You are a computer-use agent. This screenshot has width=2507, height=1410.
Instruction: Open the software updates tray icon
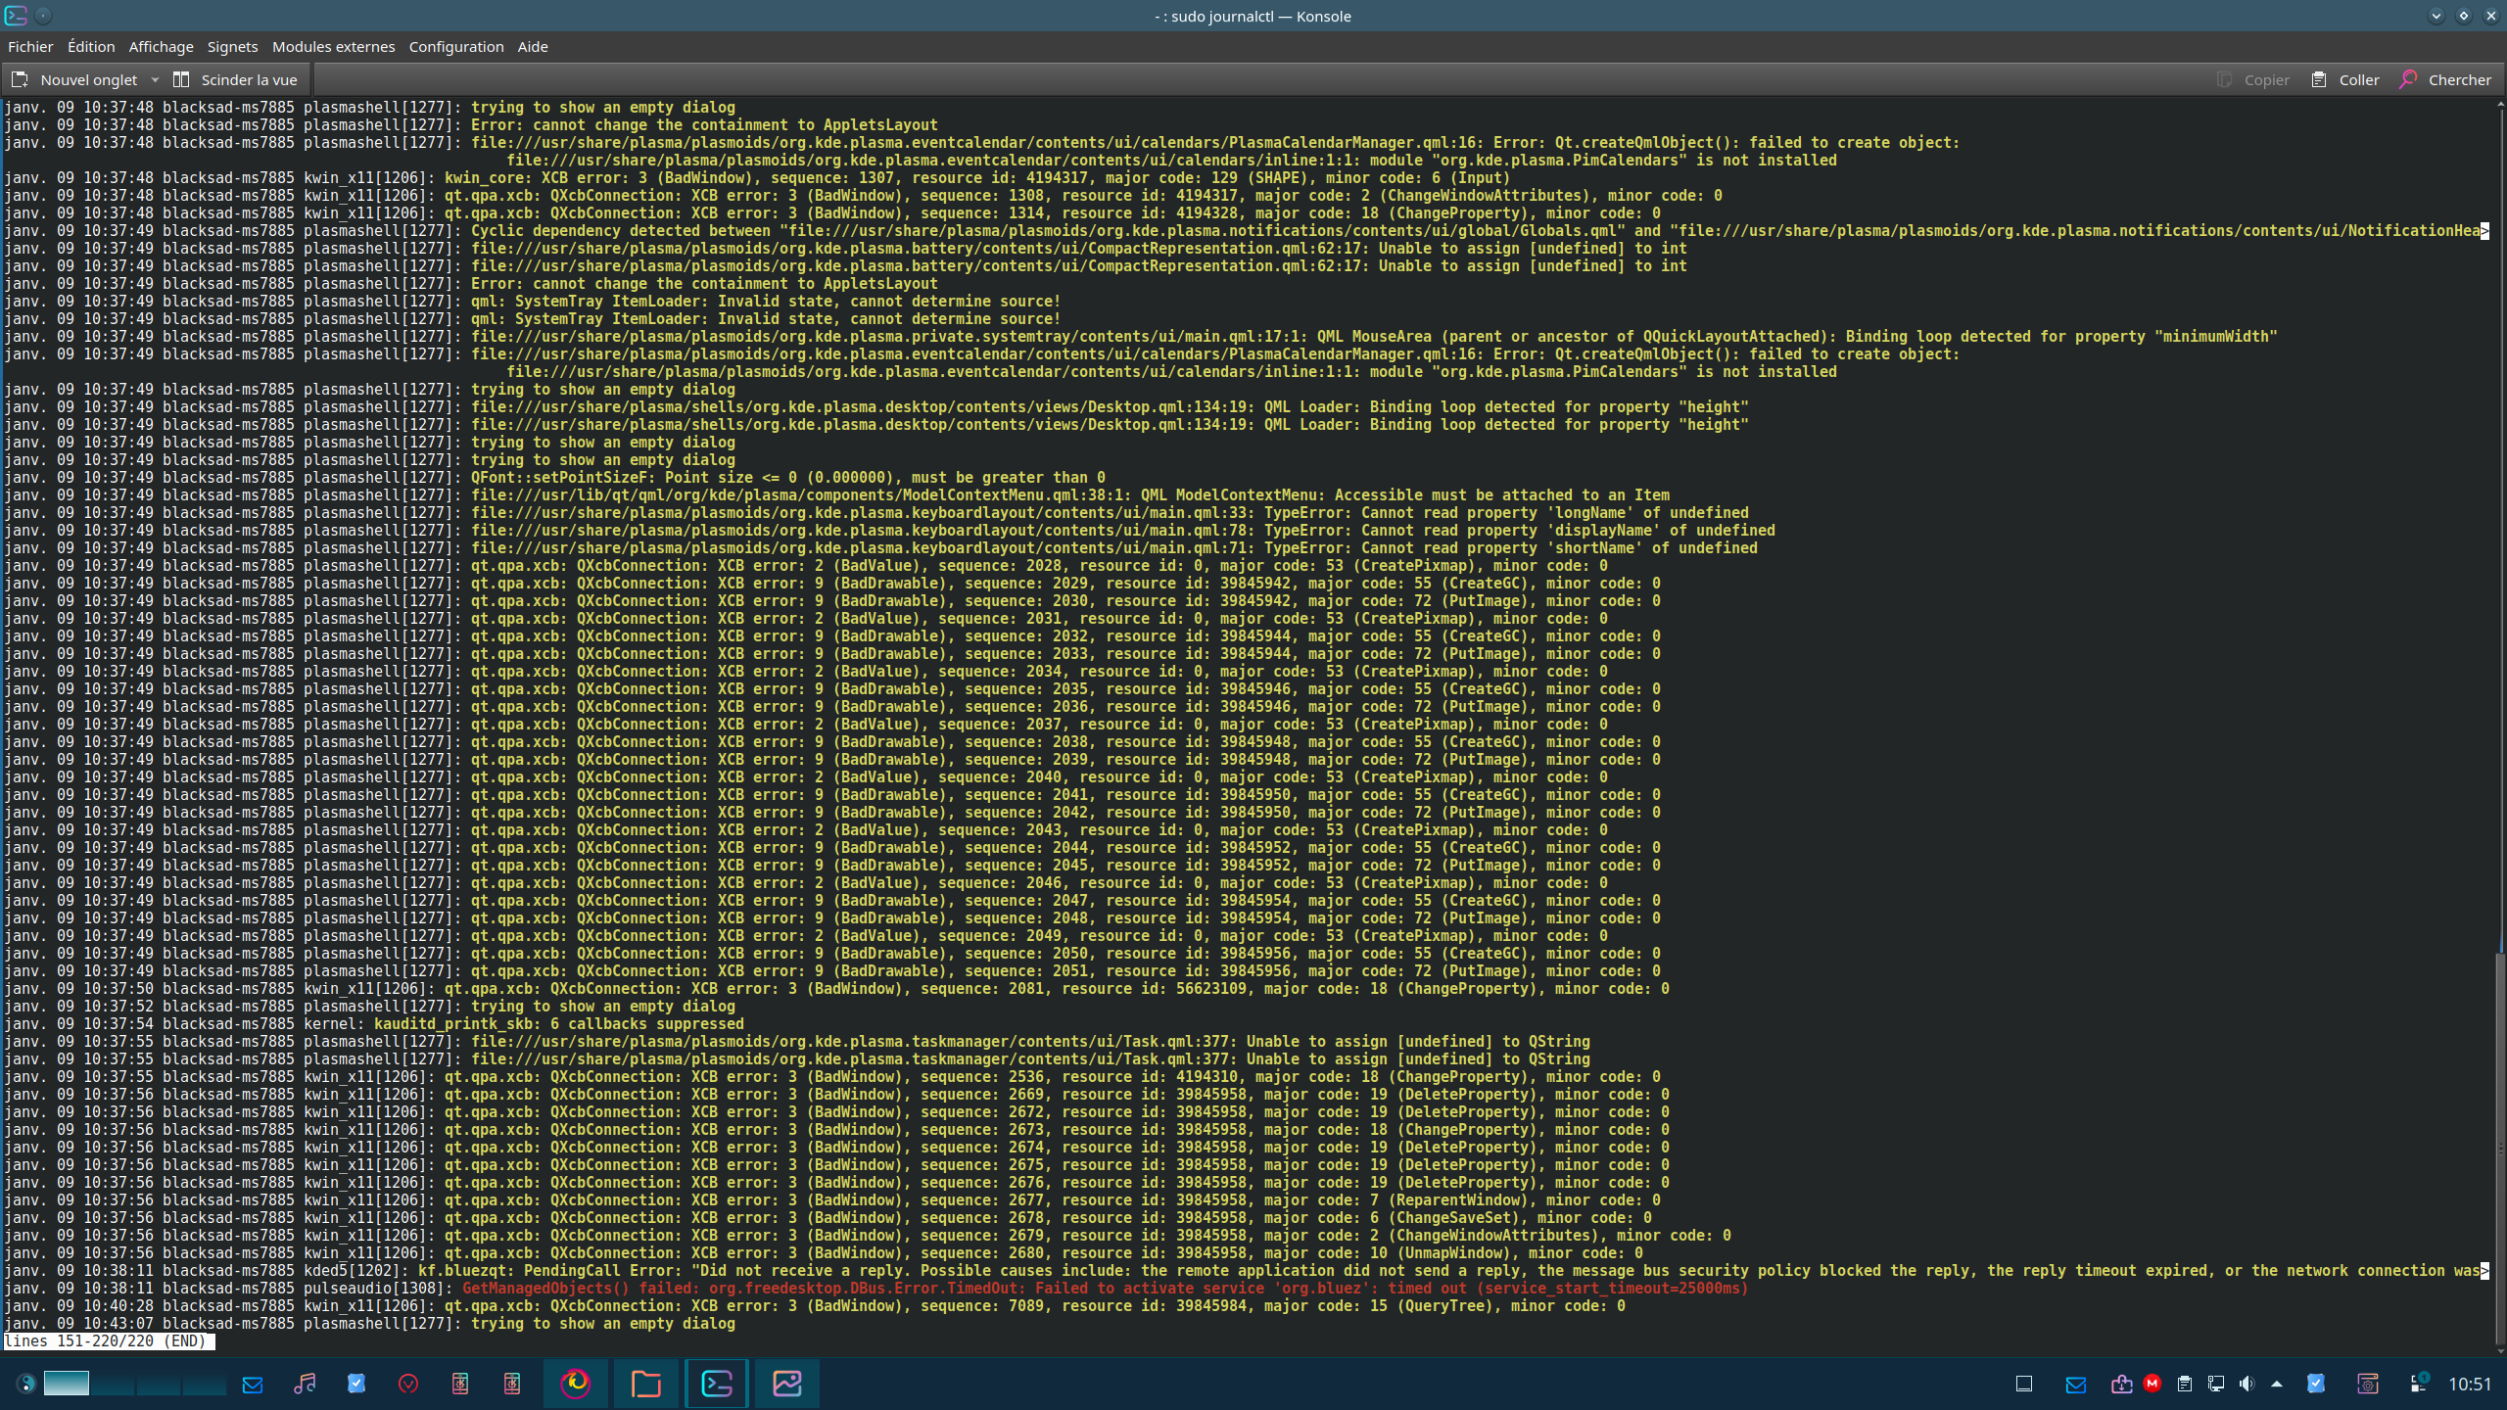2121,1384
